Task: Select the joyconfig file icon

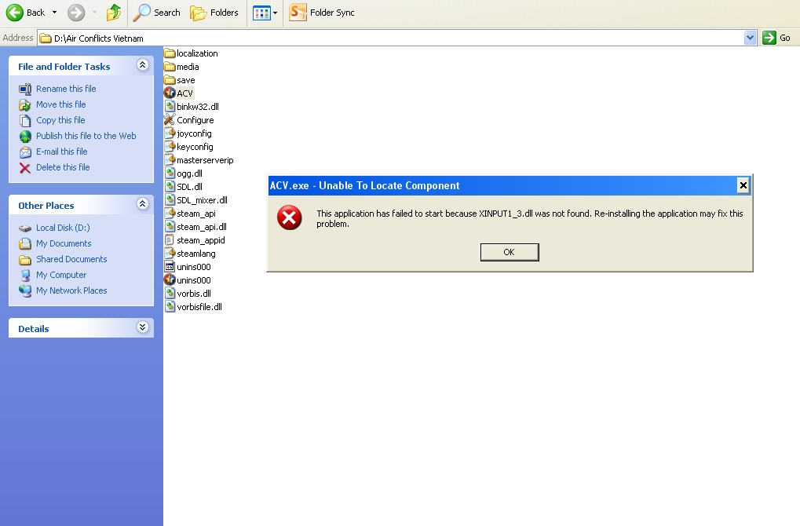Action: (170, 133)
